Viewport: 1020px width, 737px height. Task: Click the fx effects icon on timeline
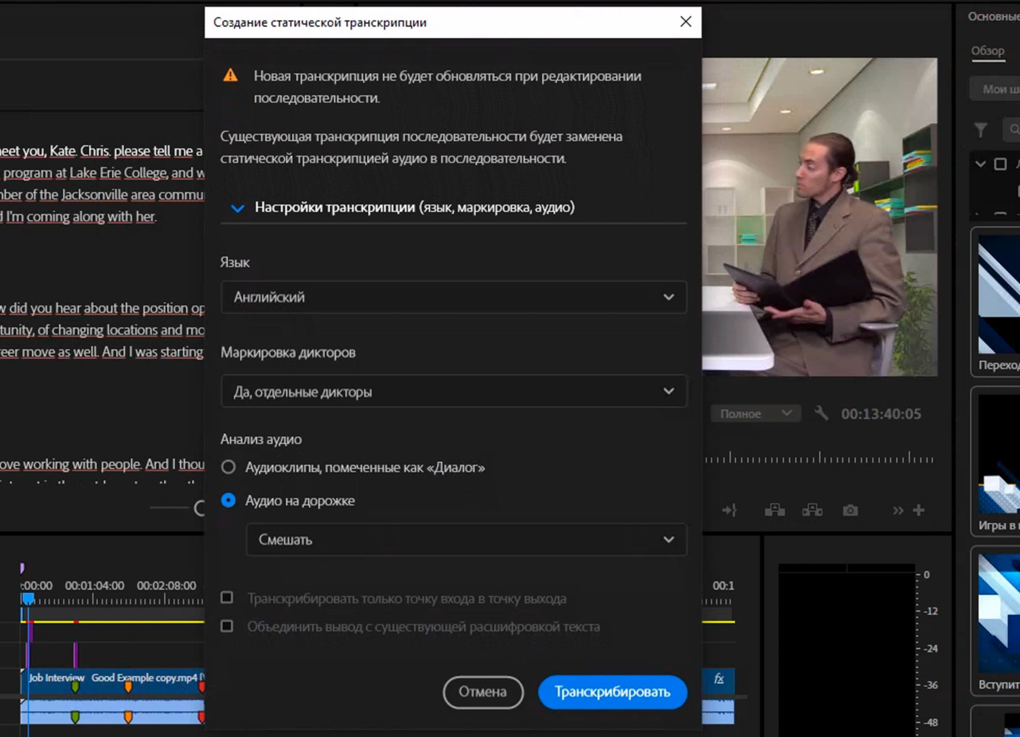[x=719, y=679]
